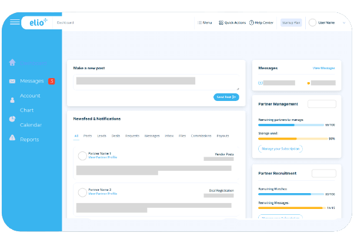Screen dimensions: 354x243
Task: Switch to the Commissions tab
Action: [201, 136]
